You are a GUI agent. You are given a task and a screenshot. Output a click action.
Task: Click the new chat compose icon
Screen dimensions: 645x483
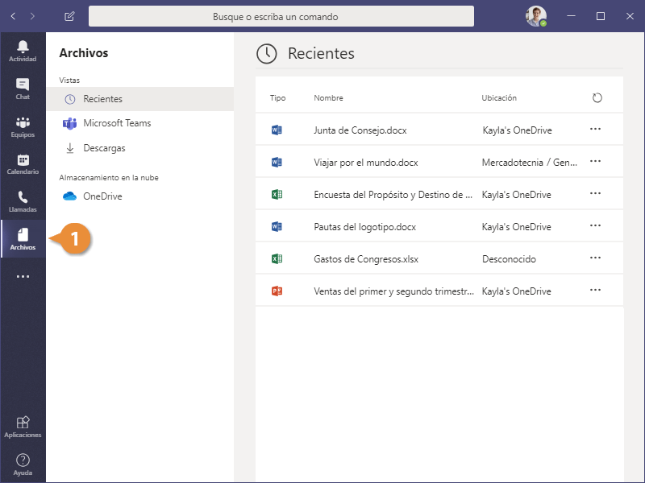pyautogui.click(x=69, y=16)
